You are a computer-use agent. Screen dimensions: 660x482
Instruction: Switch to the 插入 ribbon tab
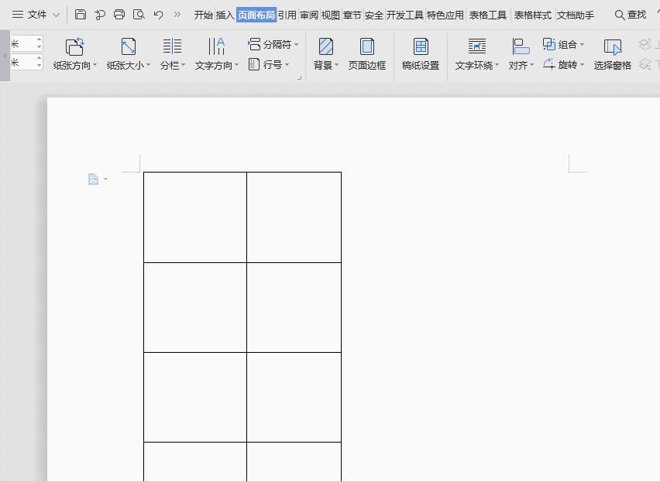(222, 14)
